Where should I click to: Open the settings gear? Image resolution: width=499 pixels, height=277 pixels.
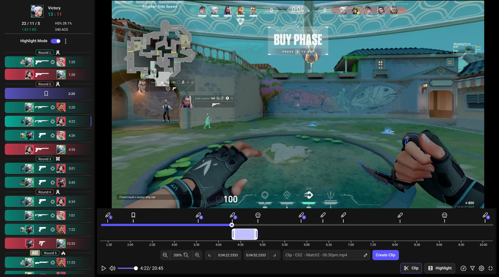point(482,268)
